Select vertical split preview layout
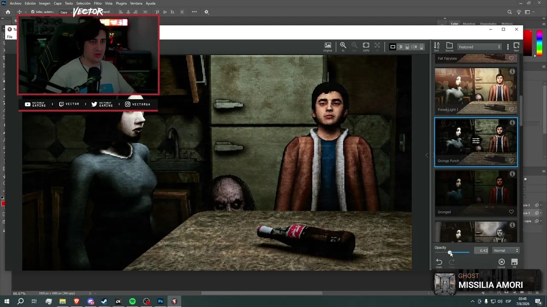Viewport: 547px width, 307px height. point(400,47)
